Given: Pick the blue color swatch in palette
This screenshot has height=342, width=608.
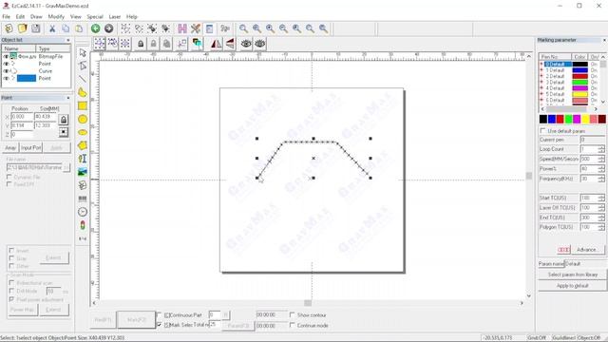Looking at the screenshot, I should 552,119.
